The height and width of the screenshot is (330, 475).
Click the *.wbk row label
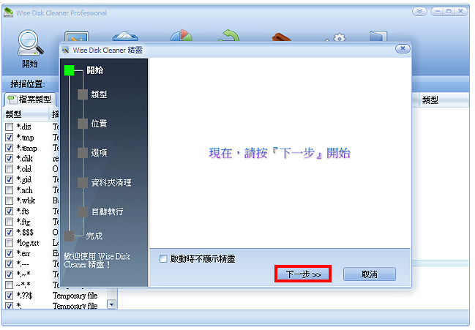pos(26,200)
